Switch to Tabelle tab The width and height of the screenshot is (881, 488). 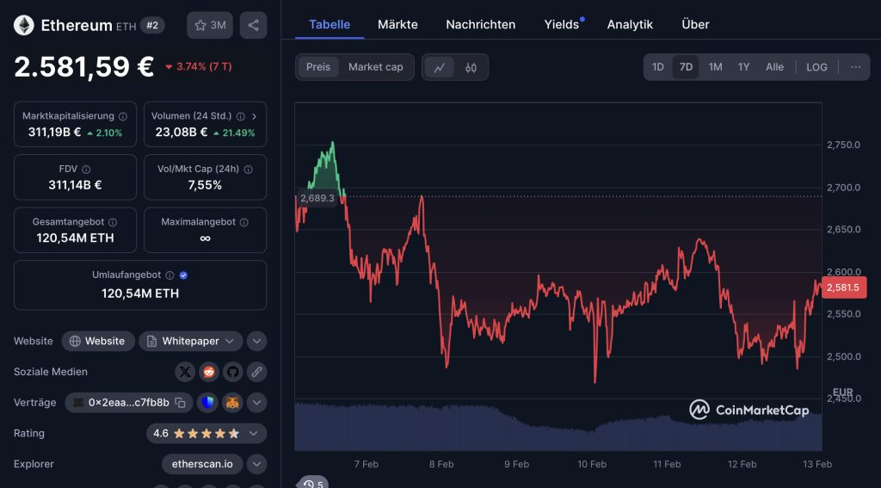point(330,25)
